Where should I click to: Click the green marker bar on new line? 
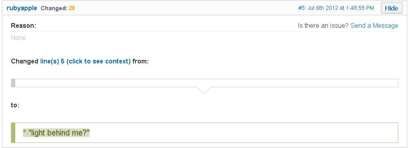tap(13, 133)
